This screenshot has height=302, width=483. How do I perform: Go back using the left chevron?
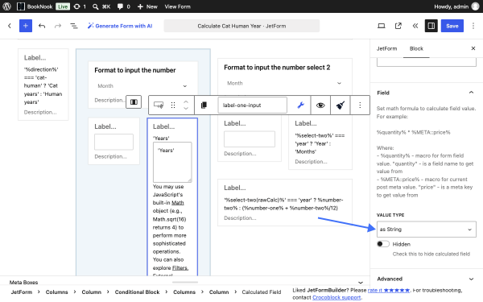pyautogui.click(x=10, y=26)
